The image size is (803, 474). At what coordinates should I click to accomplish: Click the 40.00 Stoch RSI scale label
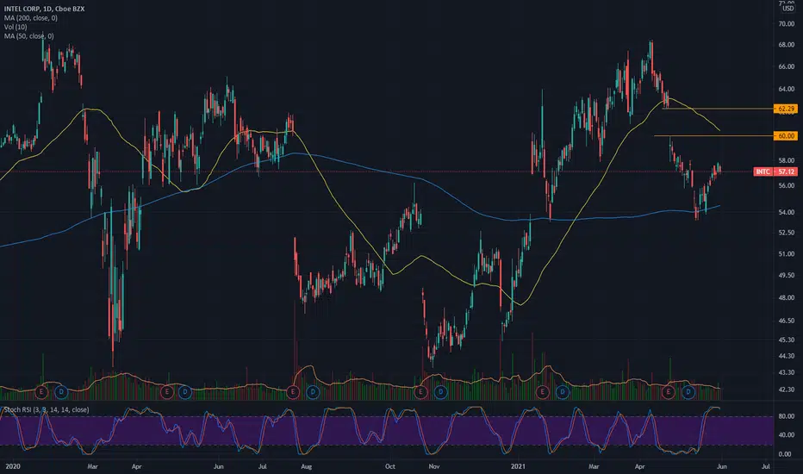(786, 435)
